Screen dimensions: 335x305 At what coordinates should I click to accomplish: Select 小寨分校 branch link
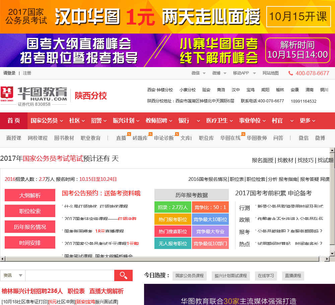pyautogui.click(x=188, y=90)
